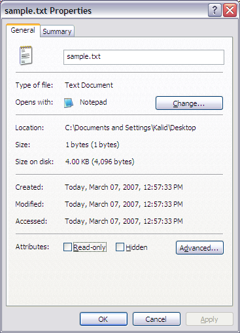Viewport: 240px width, 333px height.
Task: Click the text document file icon
Action: pyautogui.click(x=26, y=56)
